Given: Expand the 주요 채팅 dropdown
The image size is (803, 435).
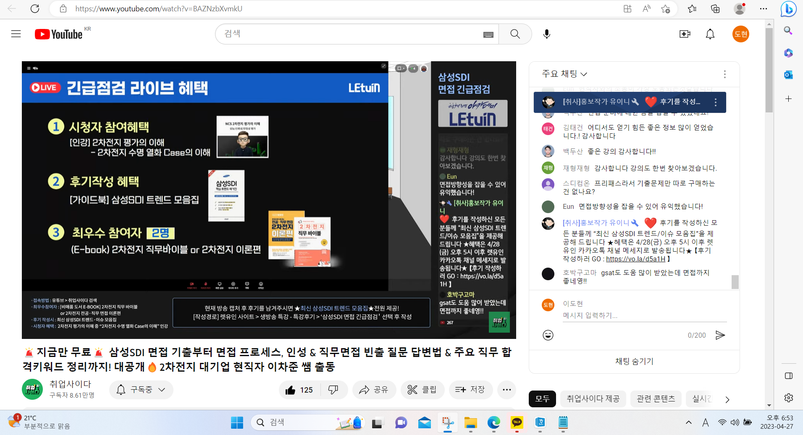Looking at the screenshot, I should [564, 74].
